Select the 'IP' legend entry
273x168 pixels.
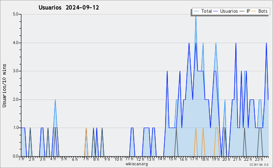click(245, 11)
